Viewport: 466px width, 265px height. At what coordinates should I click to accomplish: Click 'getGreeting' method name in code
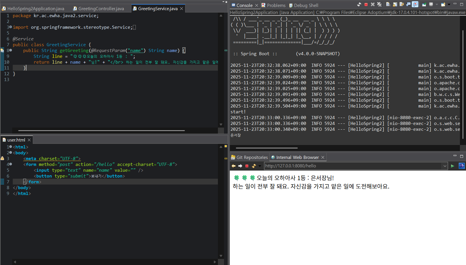(x=74, y=50)
